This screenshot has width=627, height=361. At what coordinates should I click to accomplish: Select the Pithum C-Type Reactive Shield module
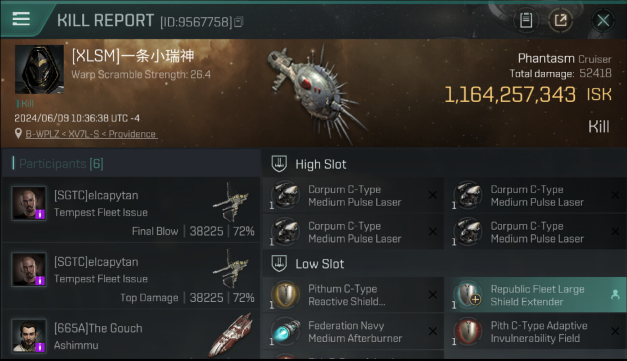pos(353,295)
